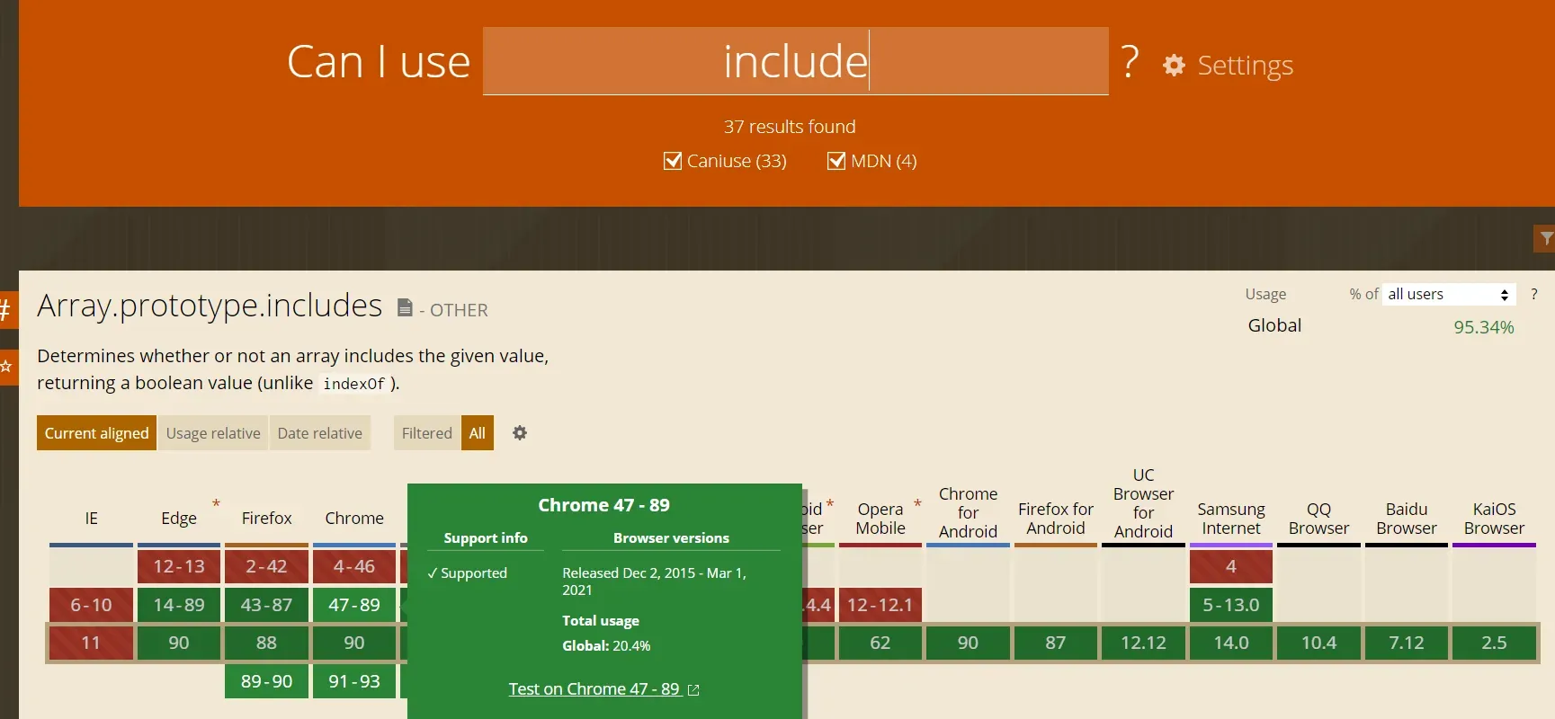Select the Current aligned button
The width and height of the screenshot is (1555, 719).
96,433
